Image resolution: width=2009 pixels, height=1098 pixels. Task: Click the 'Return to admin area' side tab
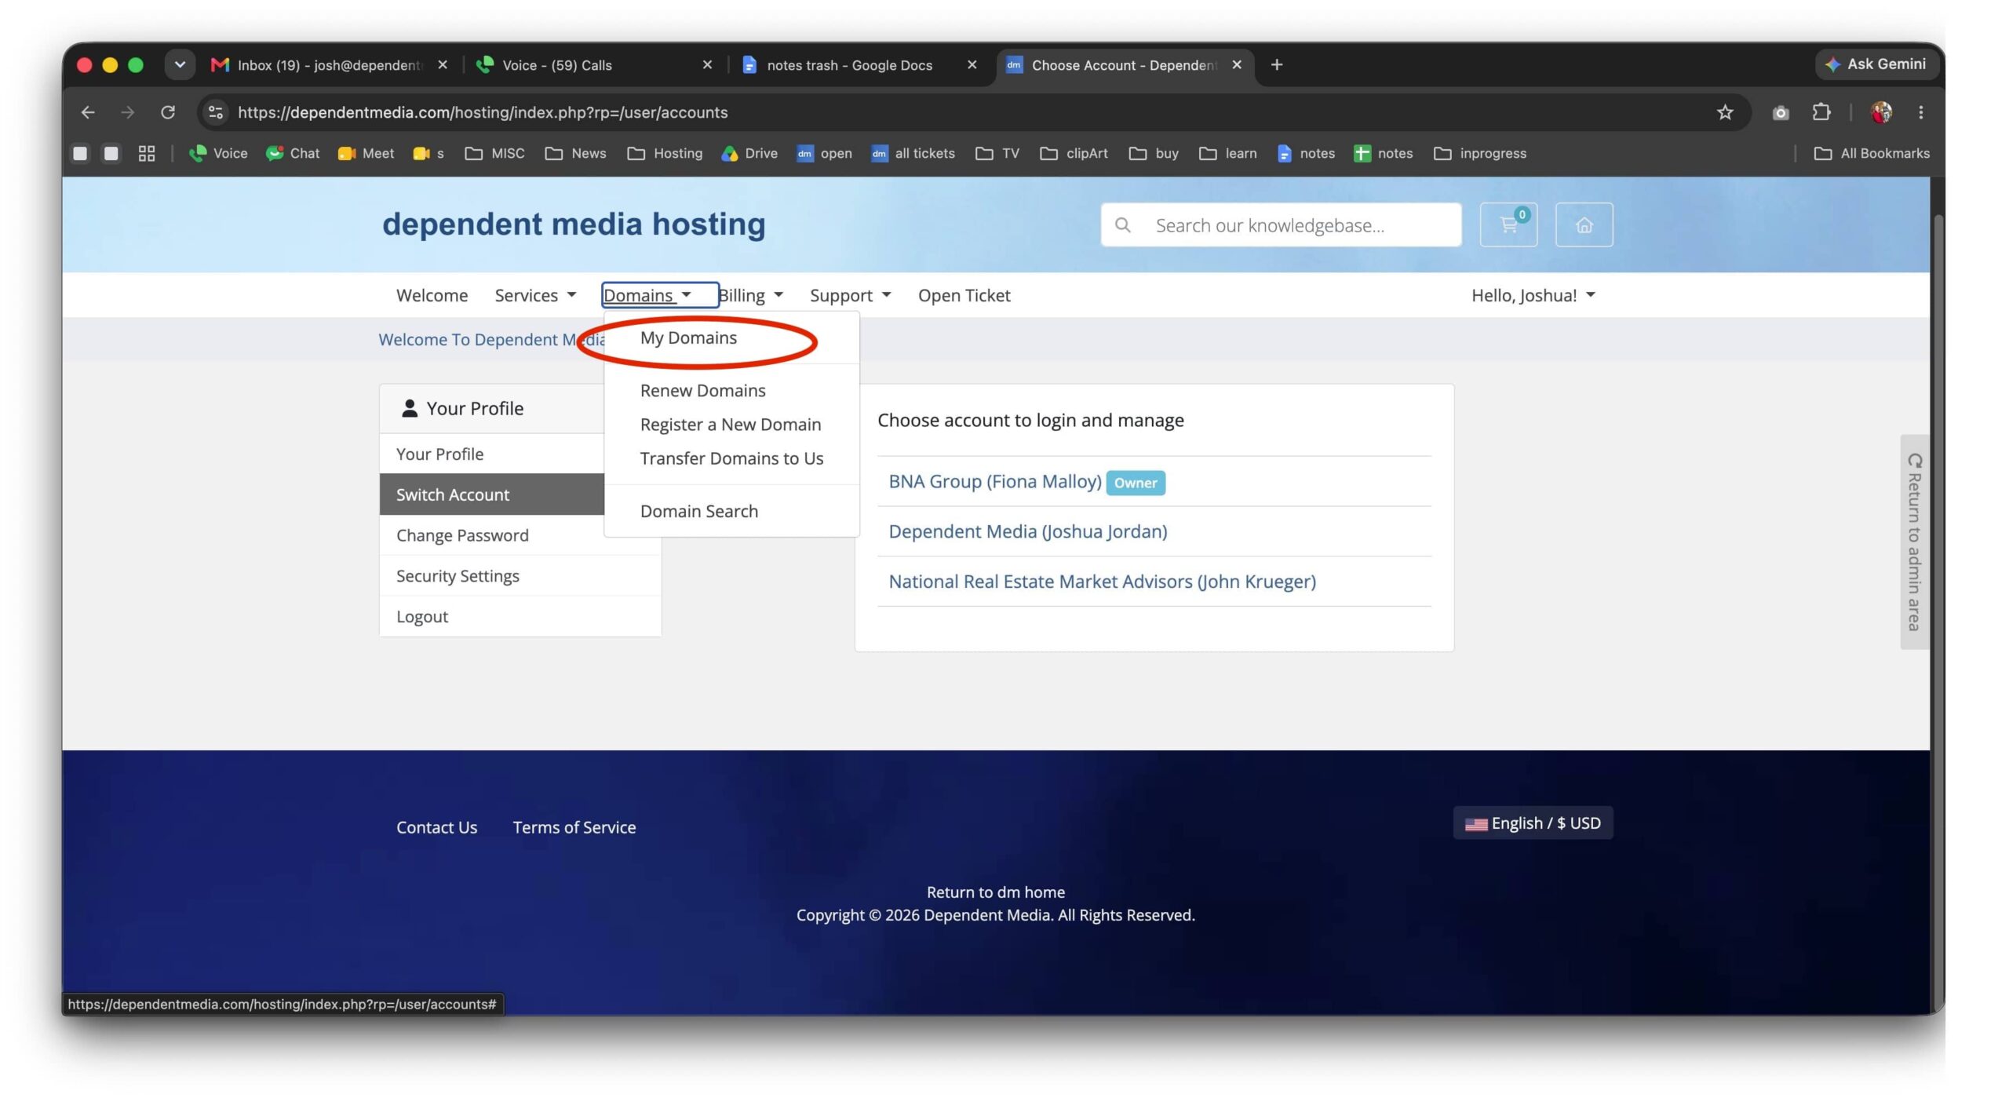[1914, 542]
